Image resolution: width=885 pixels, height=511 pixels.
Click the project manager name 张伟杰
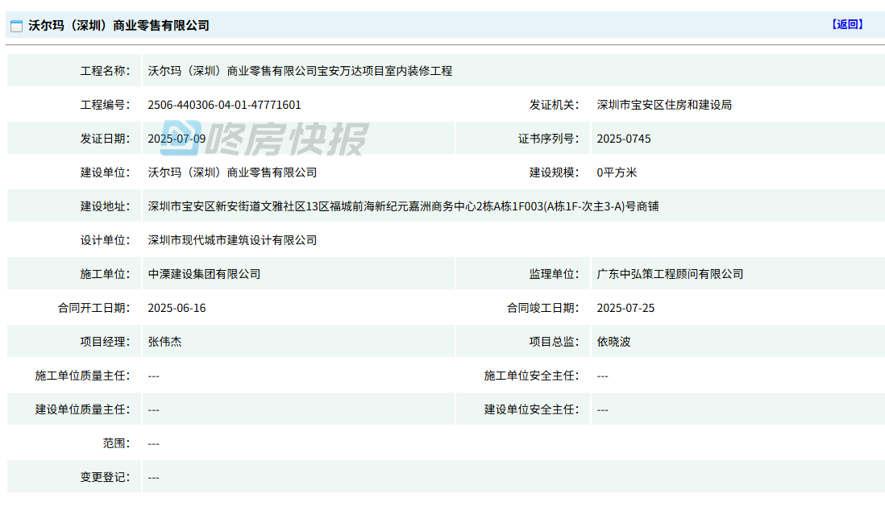pyautogui.click(x=164, y=343)
